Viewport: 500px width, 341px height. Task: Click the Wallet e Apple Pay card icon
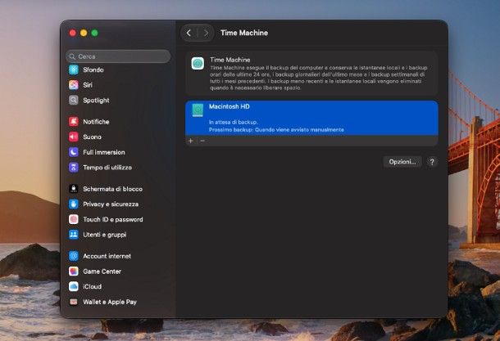pos(74,302)
